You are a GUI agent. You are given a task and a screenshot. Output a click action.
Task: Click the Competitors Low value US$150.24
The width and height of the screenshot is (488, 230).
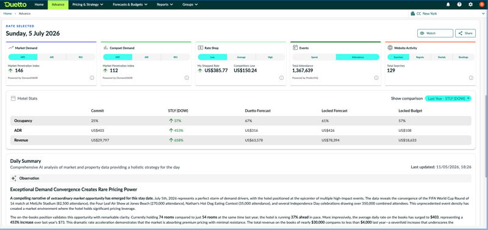(245, 71)
